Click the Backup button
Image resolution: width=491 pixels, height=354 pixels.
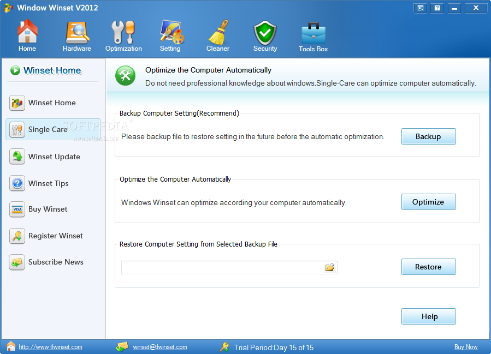click(428, 136)
